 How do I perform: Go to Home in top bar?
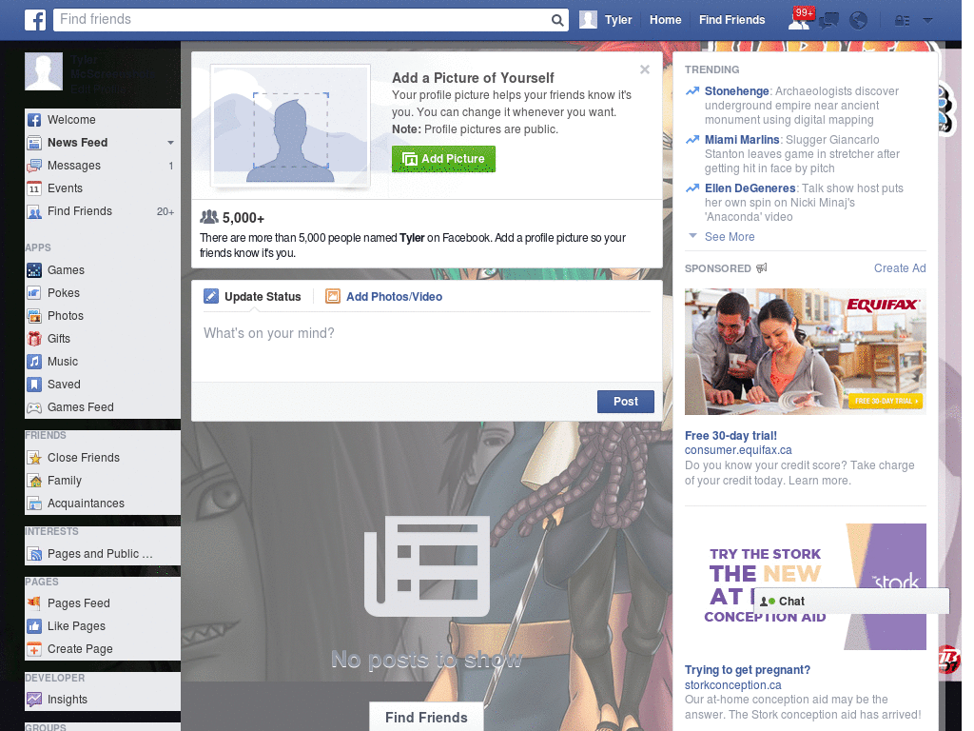pos(665,20)
